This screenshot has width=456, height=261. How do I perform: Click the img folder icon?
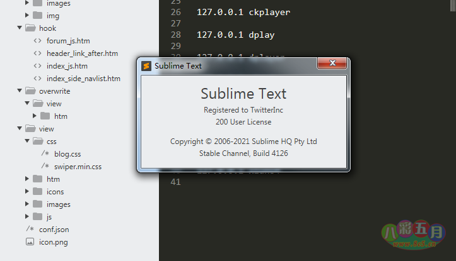[x=37, y=15]
